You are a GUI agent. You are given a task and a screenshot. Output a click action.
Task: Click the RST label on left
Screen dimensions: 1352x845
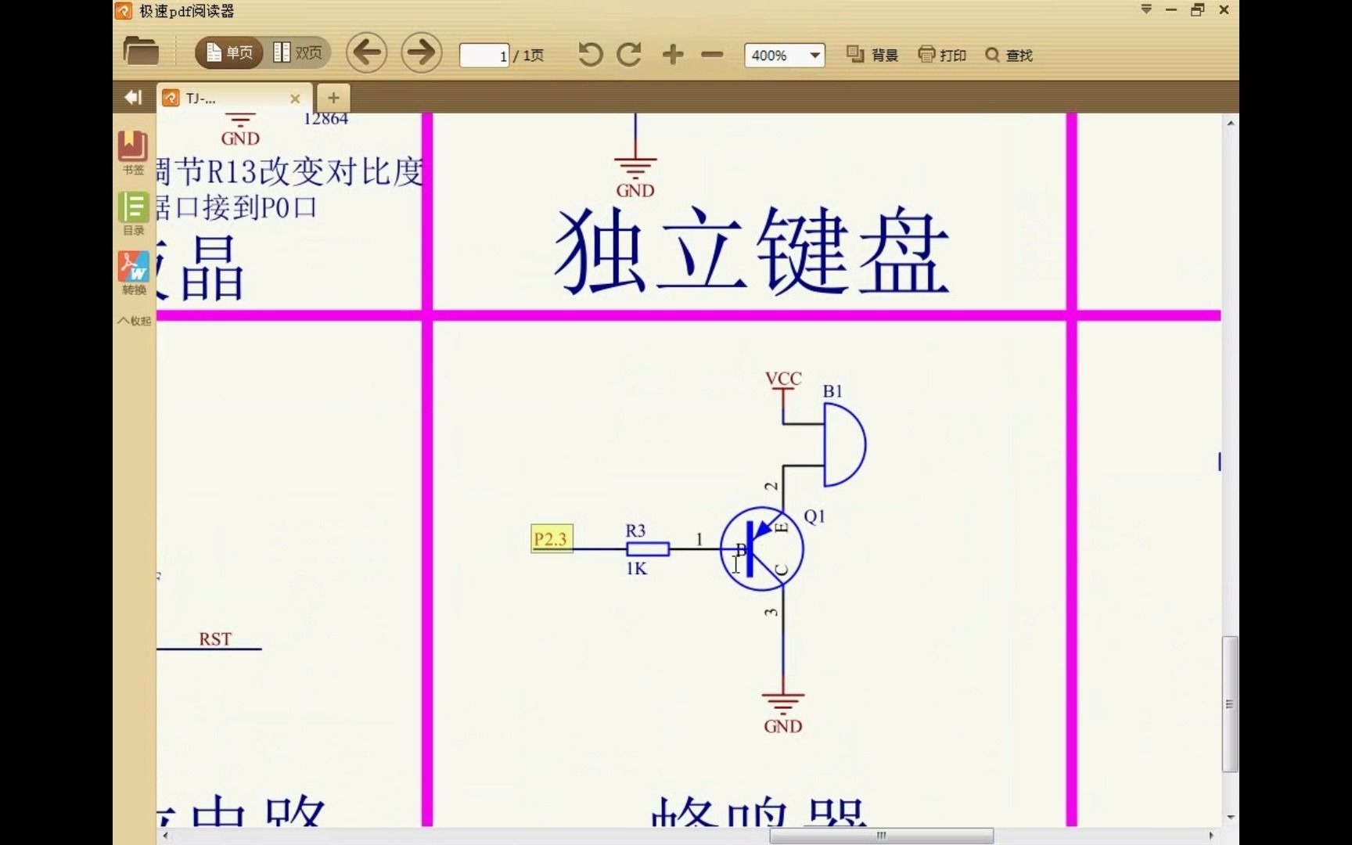click(215, 639)
